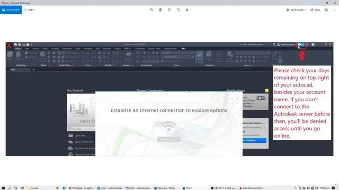Image resolution: width=339 pixels, height=190 pixels.
Task: Open Task View in the taskbar
Action: coord(22,188)
